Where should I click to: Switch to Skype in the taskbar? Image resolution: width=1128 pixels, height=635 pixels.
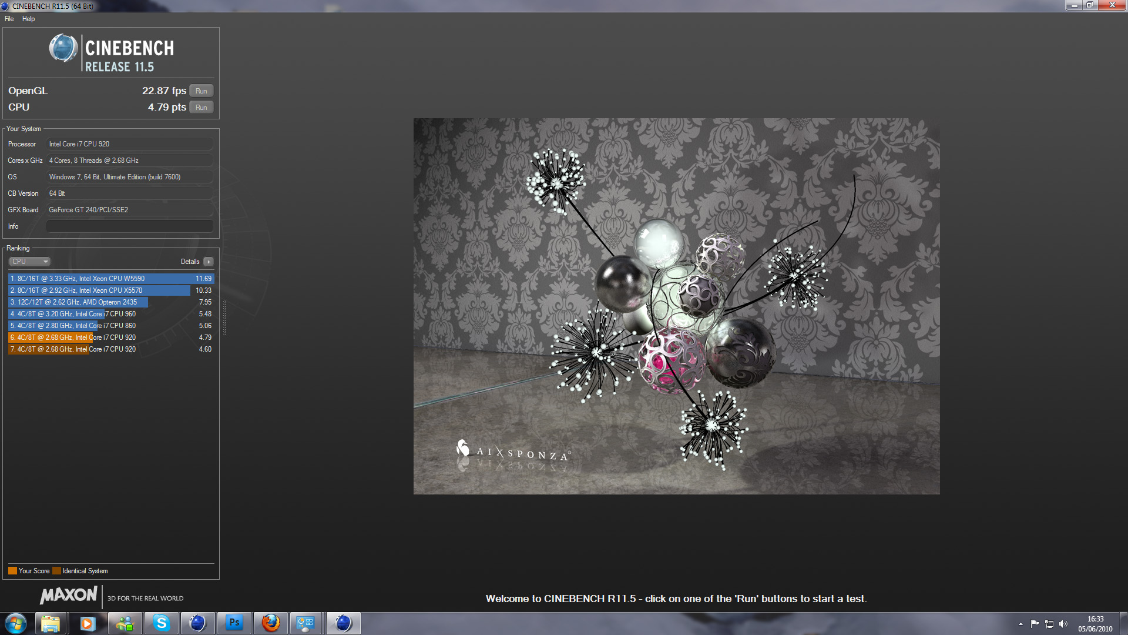[161, 623]
